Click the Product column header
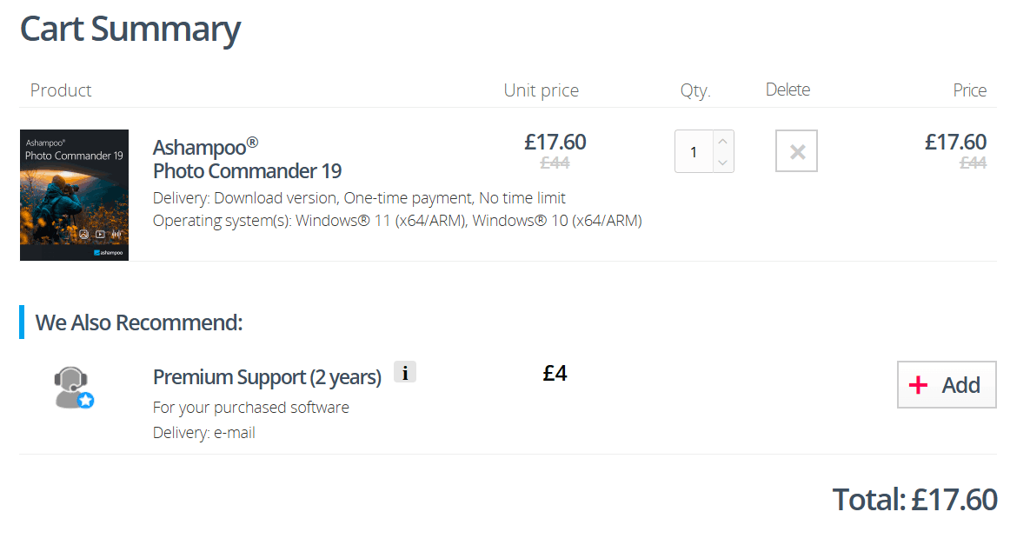Viewport: 1030px width, 545px height. (61, 90)
